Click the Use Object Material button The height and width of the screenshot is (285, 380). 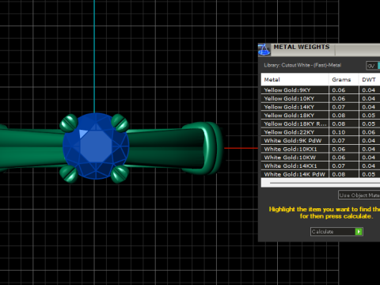[x=359, y=196]
